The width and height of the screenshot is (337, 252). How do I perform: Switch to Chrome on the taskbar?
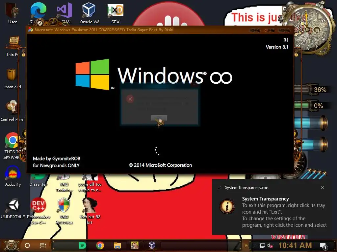(x=100, y=245)
